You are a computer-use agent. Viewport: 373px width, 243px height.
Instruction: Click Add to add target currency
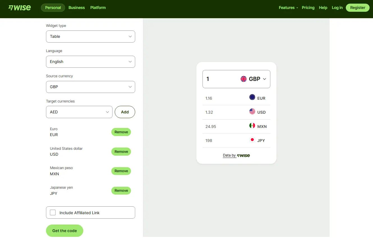tap(125, 112)
